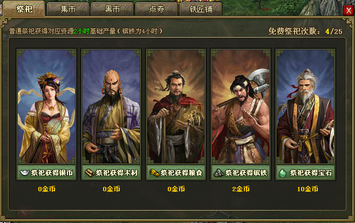Click the wood log icon on 祭祀获得木材
Image resolution: width=355 pixels, height=223 pixels.
pyautogui.click(x=90, y=173)
